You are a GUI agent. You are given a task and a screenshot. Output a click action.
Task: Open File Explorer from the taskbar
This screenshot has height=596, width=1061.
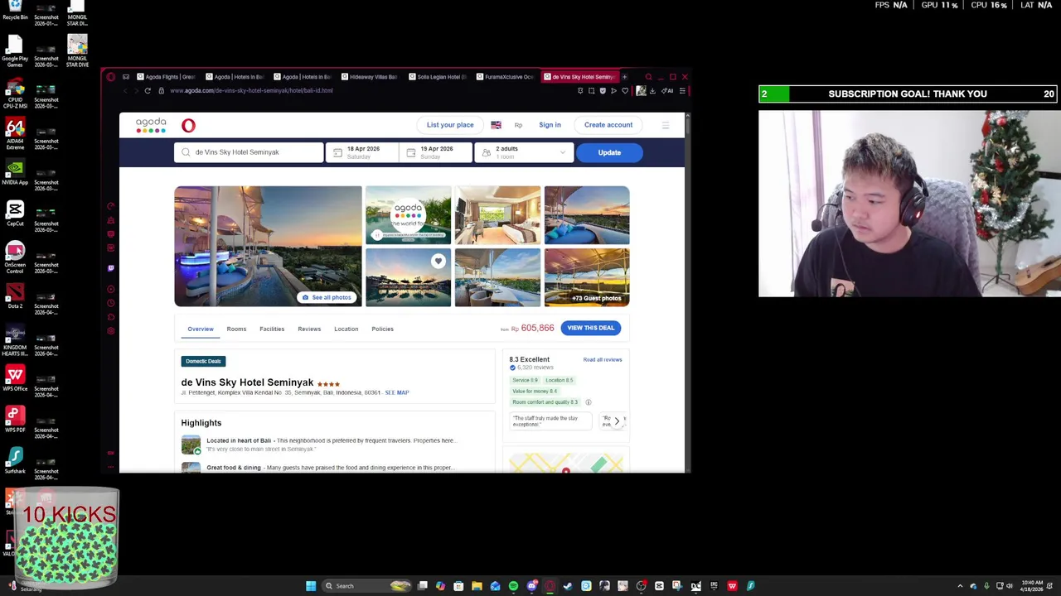click(x=477, y=586)
